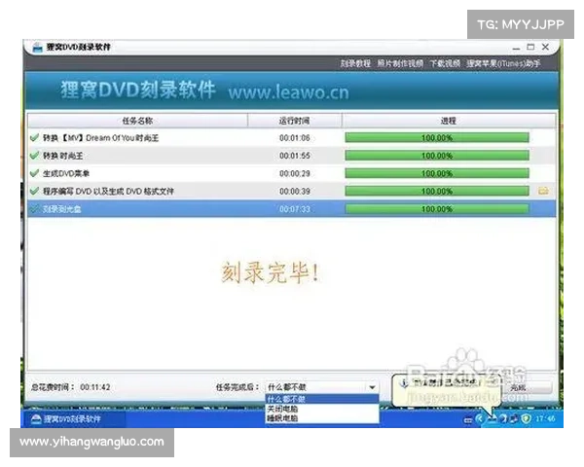Close the 狸窝DVD刻录软件 window

pos(546,47)
